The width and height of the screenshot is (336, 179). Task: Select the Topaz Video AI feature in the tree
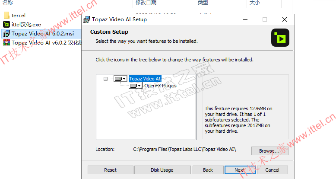pyautogui.click(x=145, y=79)
